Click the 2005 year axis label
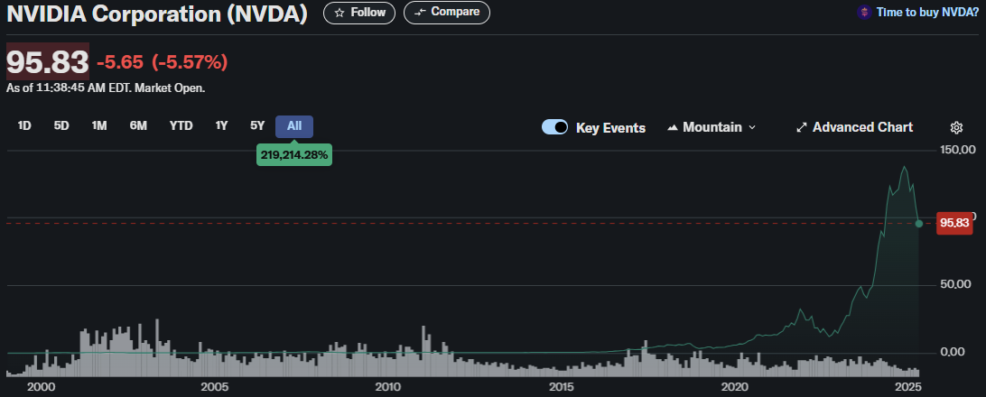This screenshot has height=397, width=986. pyautogui.click(x=214, y=385)
